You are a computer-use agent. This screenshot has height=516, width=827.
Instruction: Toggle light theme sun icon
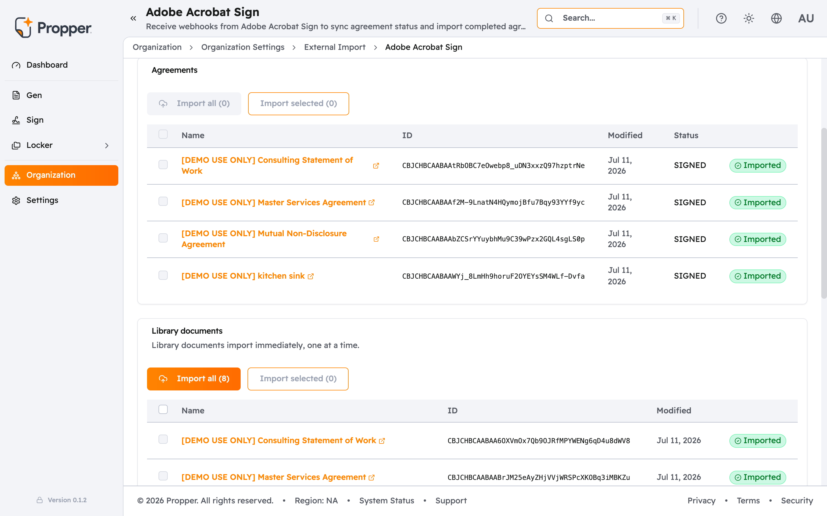click(x=749, y=18)
